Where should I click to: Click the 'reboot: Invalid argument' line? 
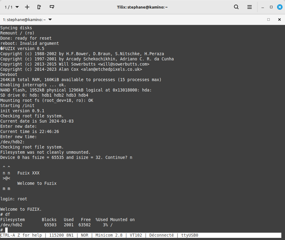[30, 43]
